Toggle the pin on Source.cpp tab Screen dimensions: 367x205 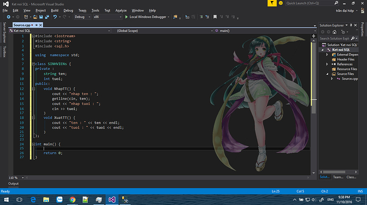pyautogui.click(x=37, y=25)
